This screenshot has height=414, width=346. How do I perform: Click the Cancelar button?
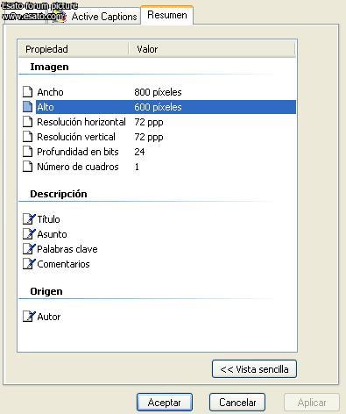point(237,403)
